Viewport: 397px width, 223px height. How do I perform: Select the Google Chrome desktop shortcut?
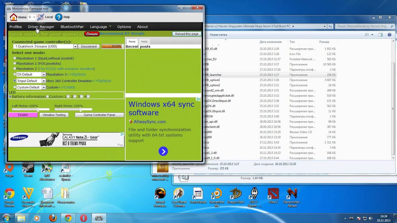(x=9, y=197)
